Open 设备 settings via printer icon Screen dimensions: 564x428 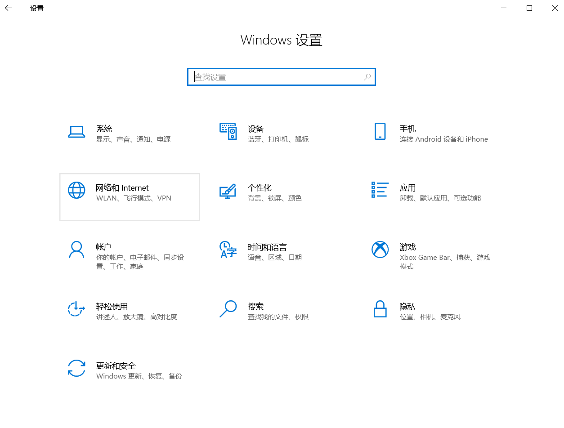228,131
